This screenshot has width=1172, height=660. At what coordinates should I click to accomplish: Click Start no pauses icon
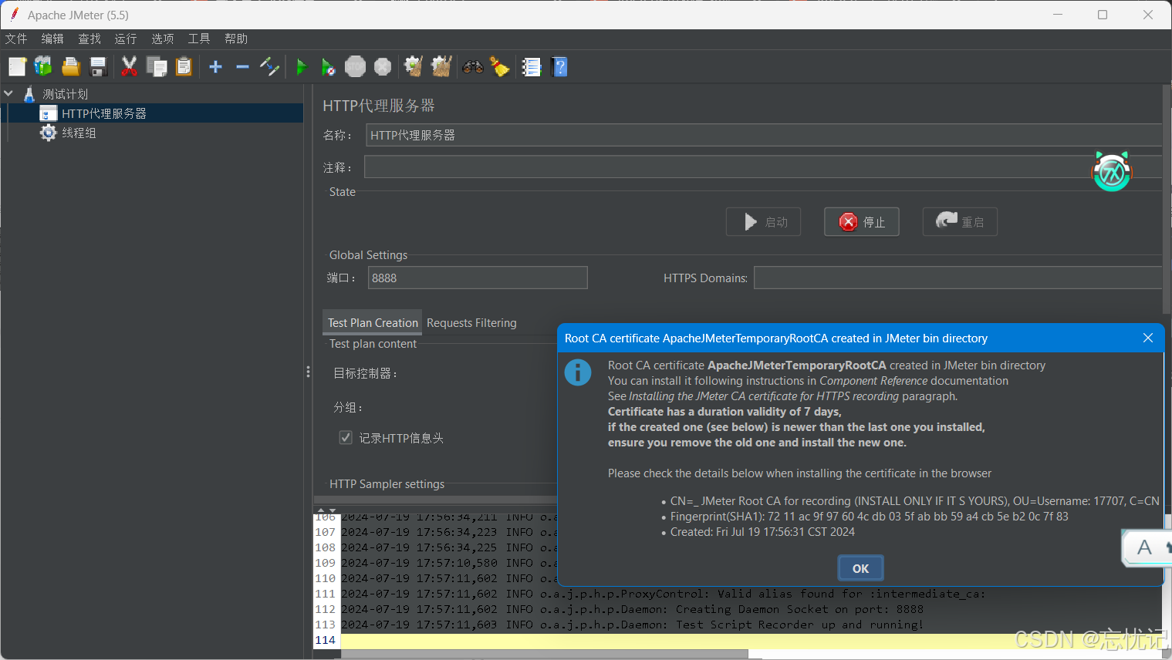pos(328,67)
